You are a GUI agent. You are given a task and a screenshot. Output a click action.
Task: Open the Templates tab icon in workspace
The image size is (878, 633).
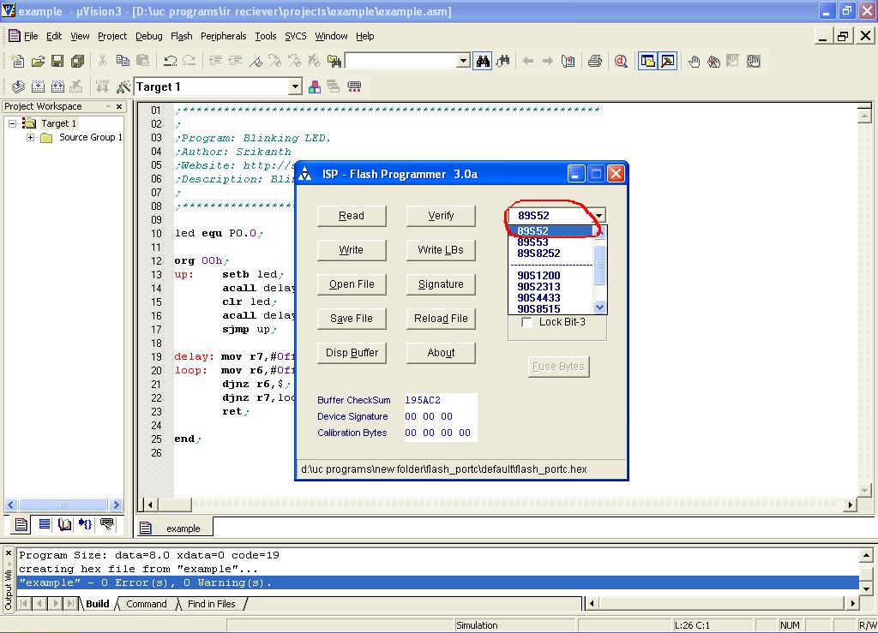tap(106, 524)
